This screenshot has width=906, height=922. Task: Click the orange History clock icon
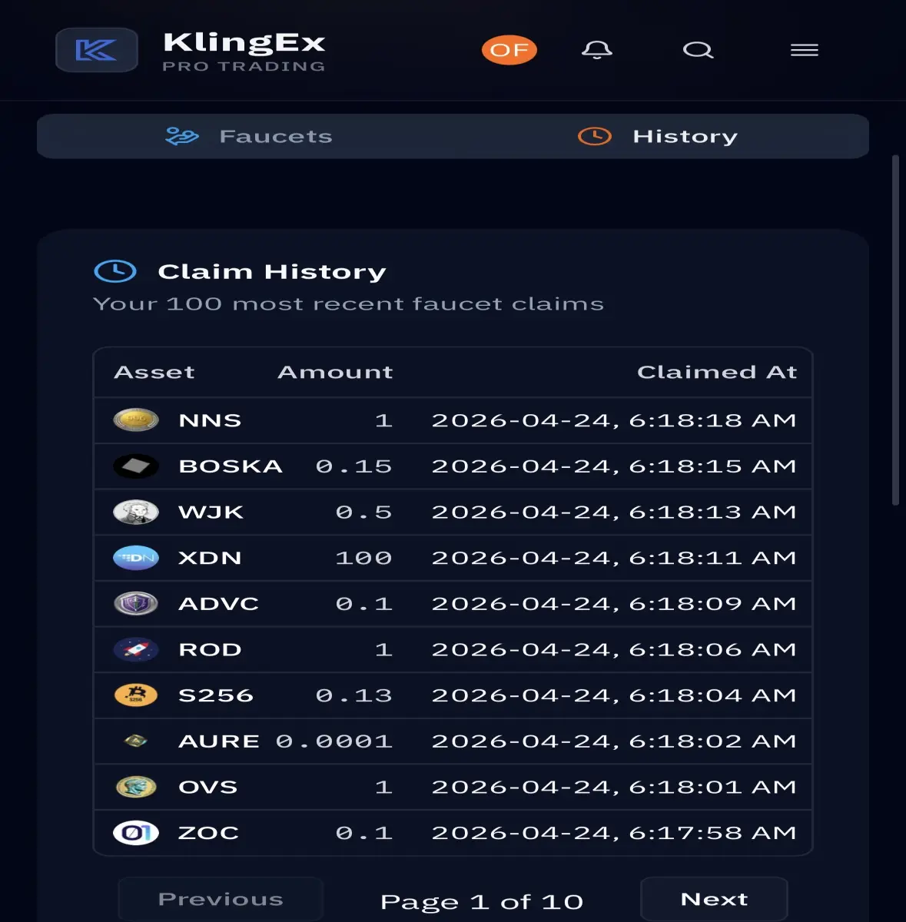595,137
